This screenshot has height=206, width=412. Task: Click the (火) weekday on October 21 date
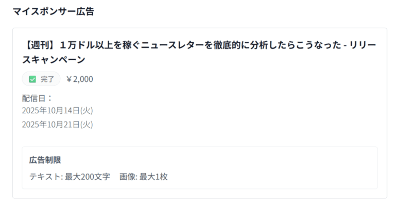(x=87, y=124)
